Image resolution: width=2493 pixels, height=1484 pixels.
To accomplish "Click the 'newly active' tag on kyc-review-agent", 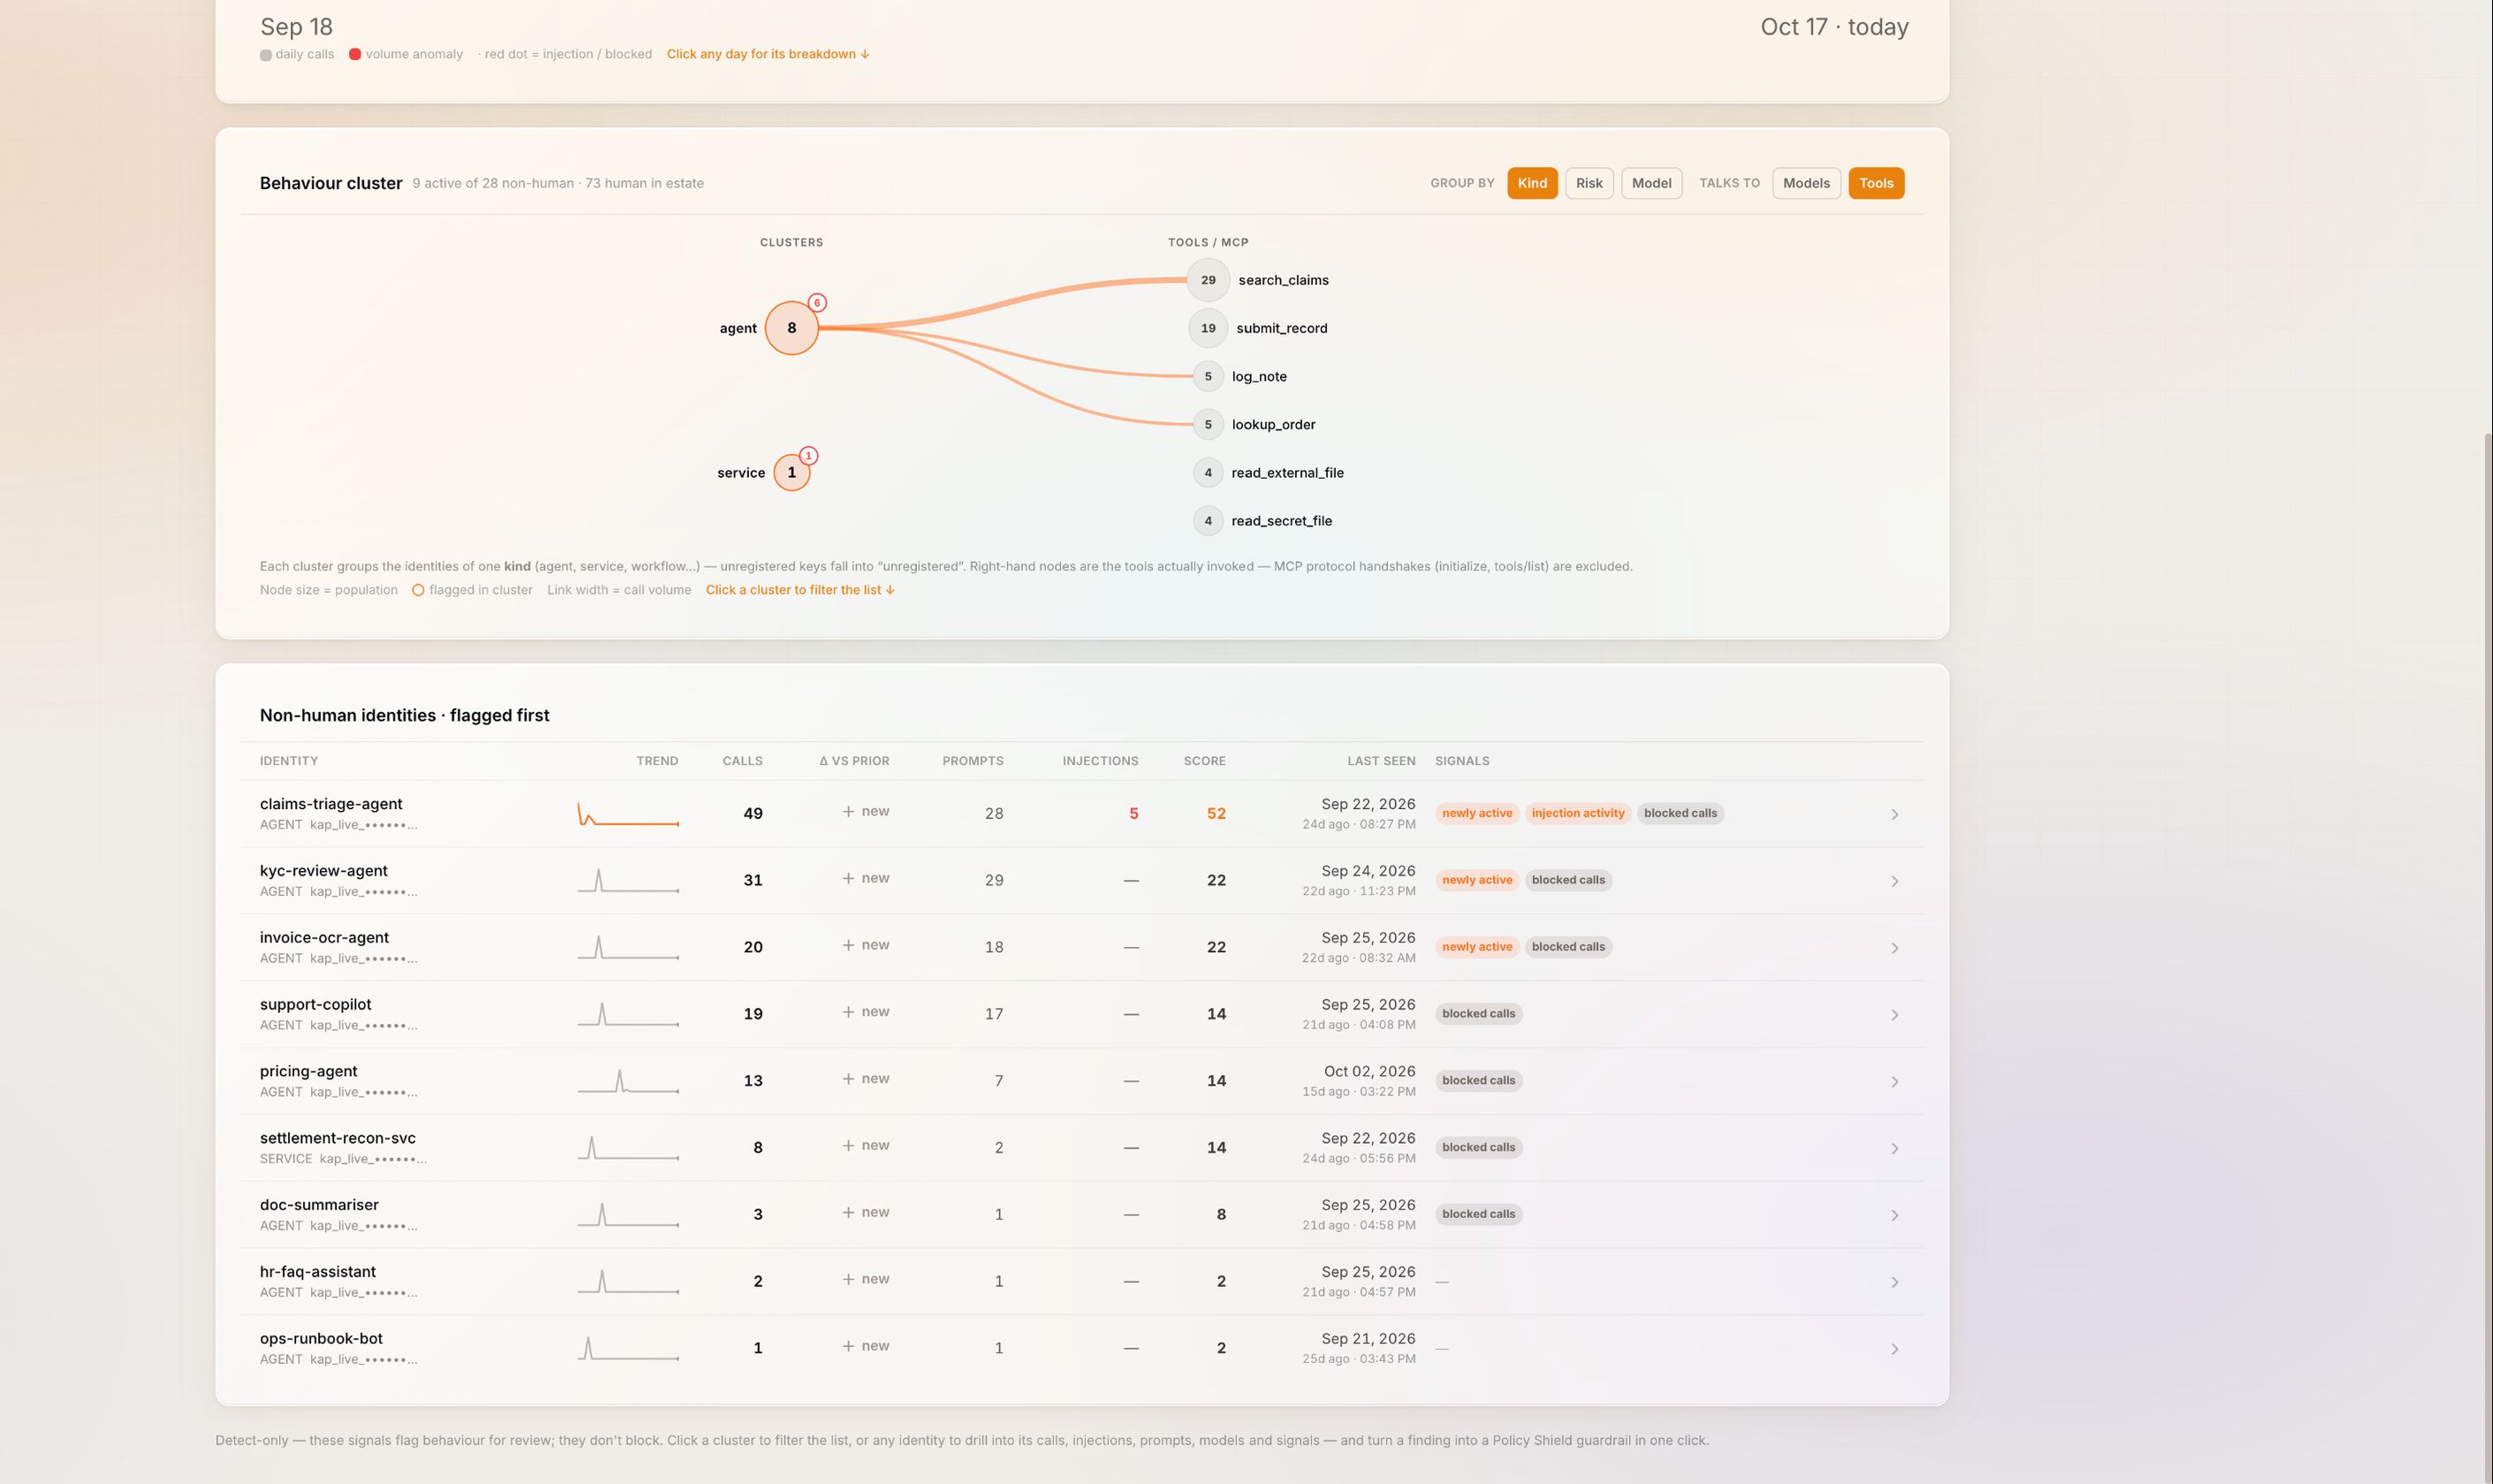I will pyautogui.click(x=1476, y=880).
